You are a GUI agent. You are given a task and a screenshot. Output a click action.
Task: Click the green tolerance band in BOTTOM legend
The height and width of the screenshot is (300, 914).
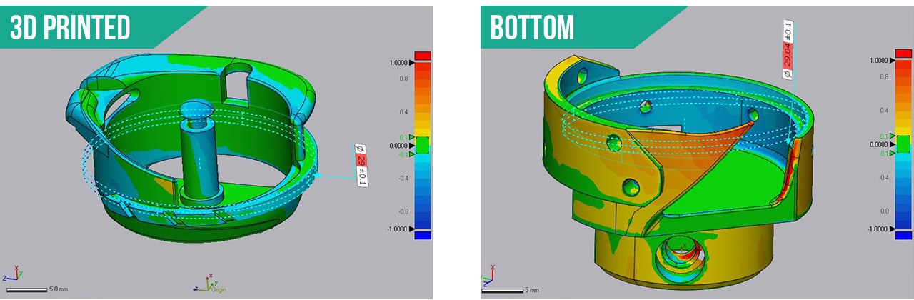903,144
